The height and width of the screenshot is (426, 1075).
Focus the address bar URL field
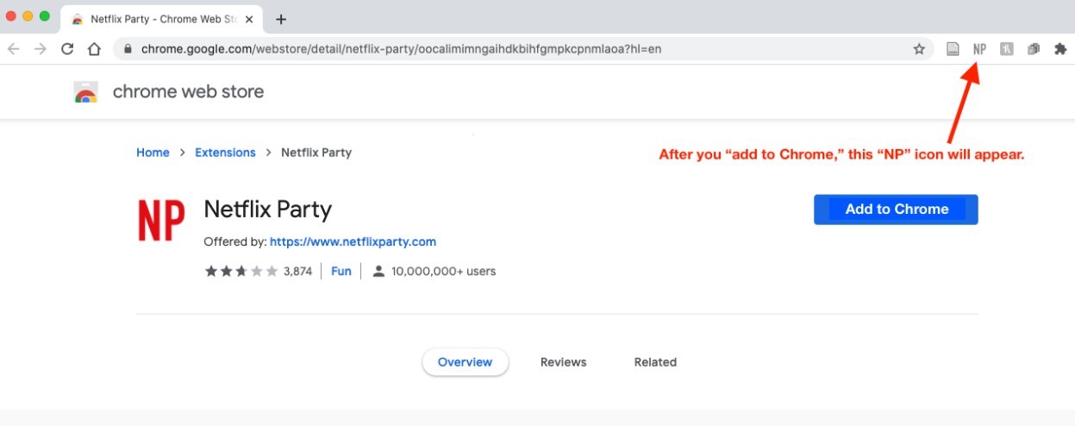pos(517,49)
